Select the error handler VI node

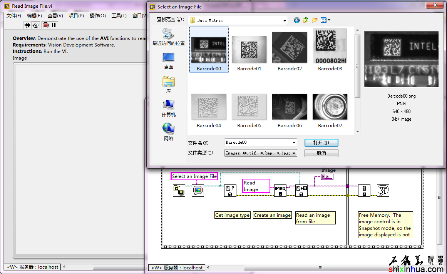[383, 191]
